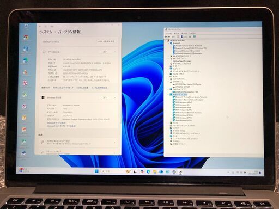This screenshot has width=279, height=209.
Task: Collapse ディスク ドライブ category
Action: (x=168, y=82)
